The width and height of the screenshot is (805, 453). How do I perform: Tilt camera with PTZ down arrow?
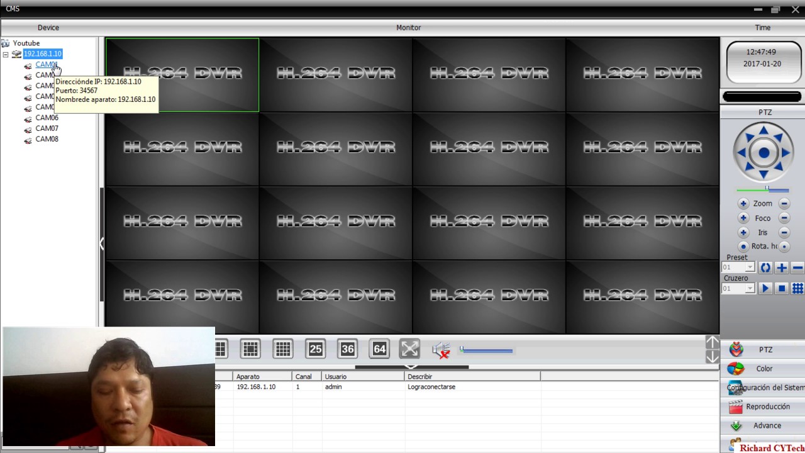click(763, 174)
